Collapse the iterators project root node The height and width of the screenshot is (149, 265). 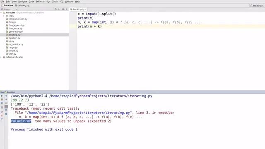(1, 13)
